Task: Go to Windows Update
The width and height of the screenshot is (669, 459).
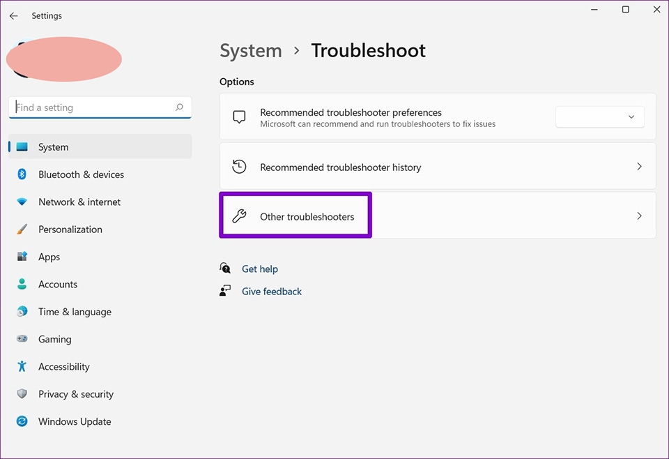Action: (x=100, y=421)
